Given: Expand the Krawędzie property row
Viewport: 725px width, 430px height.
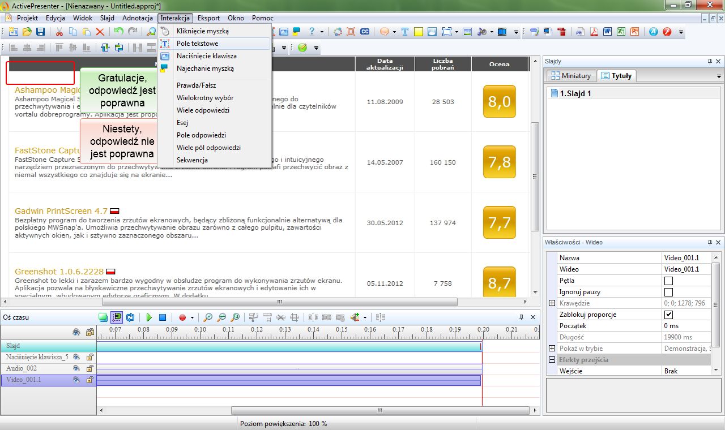Looking at the screenshot, I should point(552,303).
